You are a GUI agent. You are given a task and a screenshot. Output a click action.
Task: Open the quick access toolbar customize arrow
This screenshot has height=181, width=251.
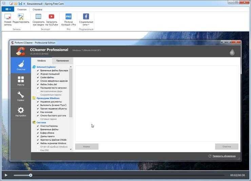pos(24,4)
